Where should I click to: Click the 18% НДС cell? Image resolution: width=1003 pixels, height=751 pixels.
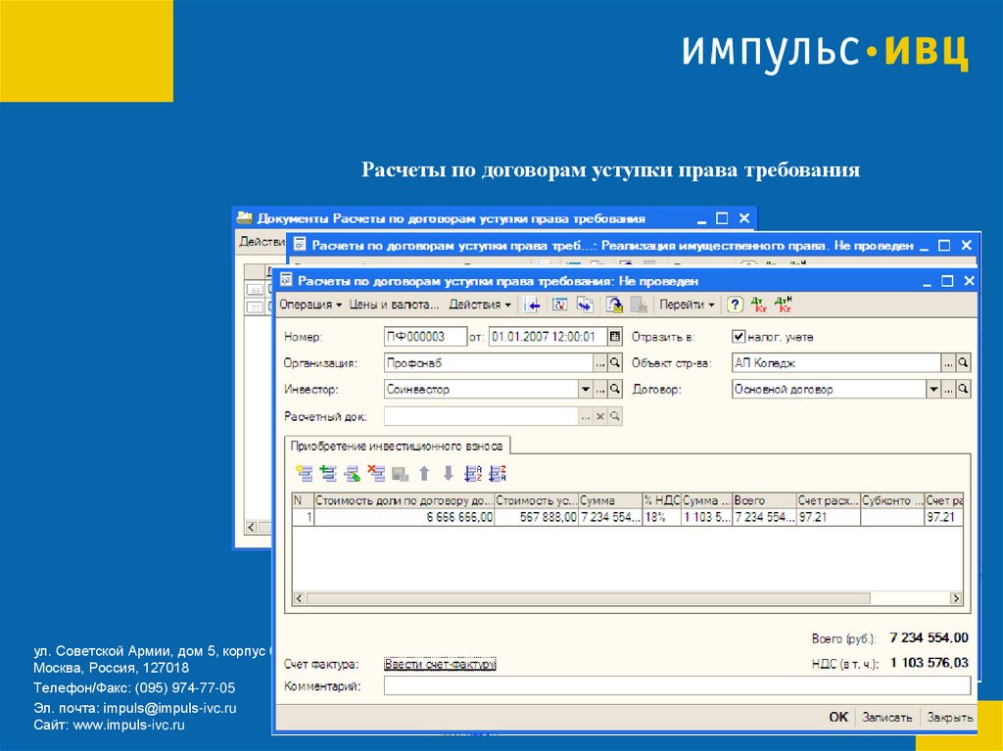tap(661, 517)
